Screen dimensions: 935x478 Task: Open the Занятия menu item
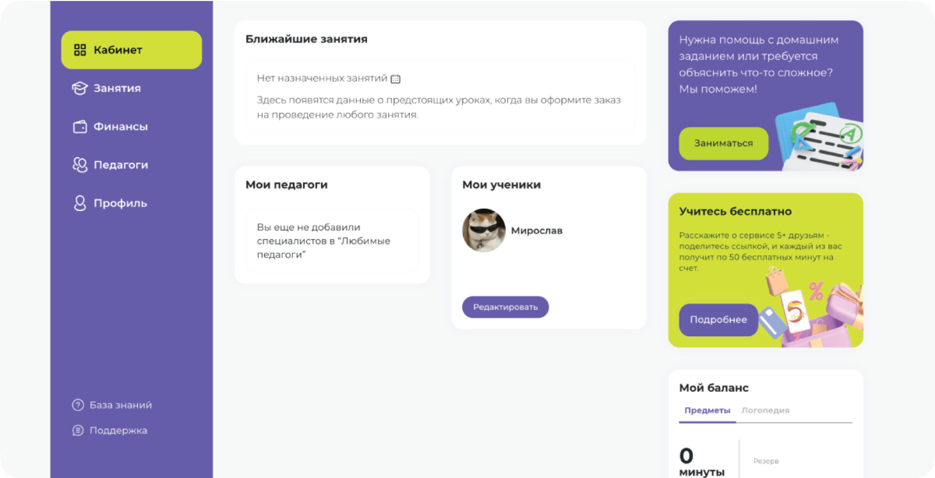(117, 88)
